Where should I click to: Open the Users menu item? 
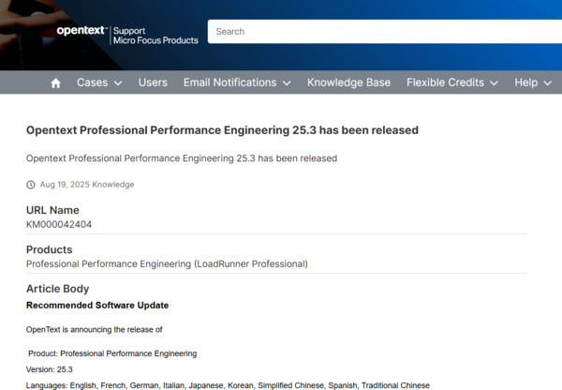pos(153,82)
